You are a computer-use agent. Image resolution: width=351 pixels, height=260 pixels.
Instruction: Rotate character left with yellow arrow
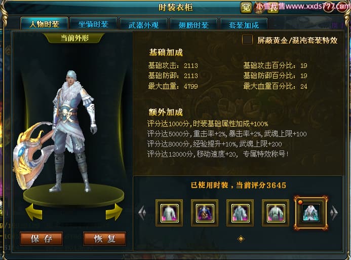pyautogui.click(x=34, y=212)
